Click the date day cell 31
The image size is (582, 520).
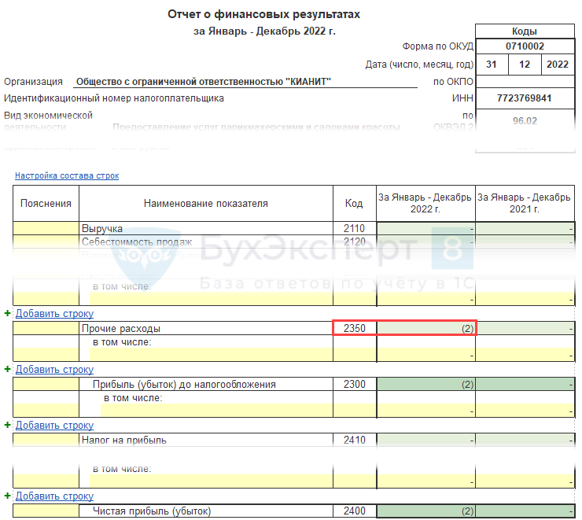tap(492, 65)
